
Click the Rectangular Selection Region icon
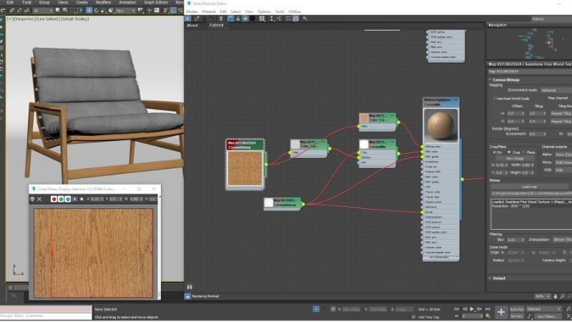coord(73,10)
